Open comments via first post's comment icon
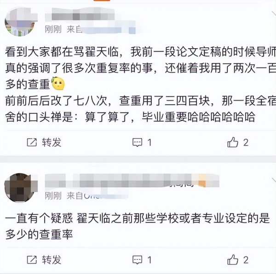Image resolution: width=276 pixels, height=274 pixels. point(137,142)
